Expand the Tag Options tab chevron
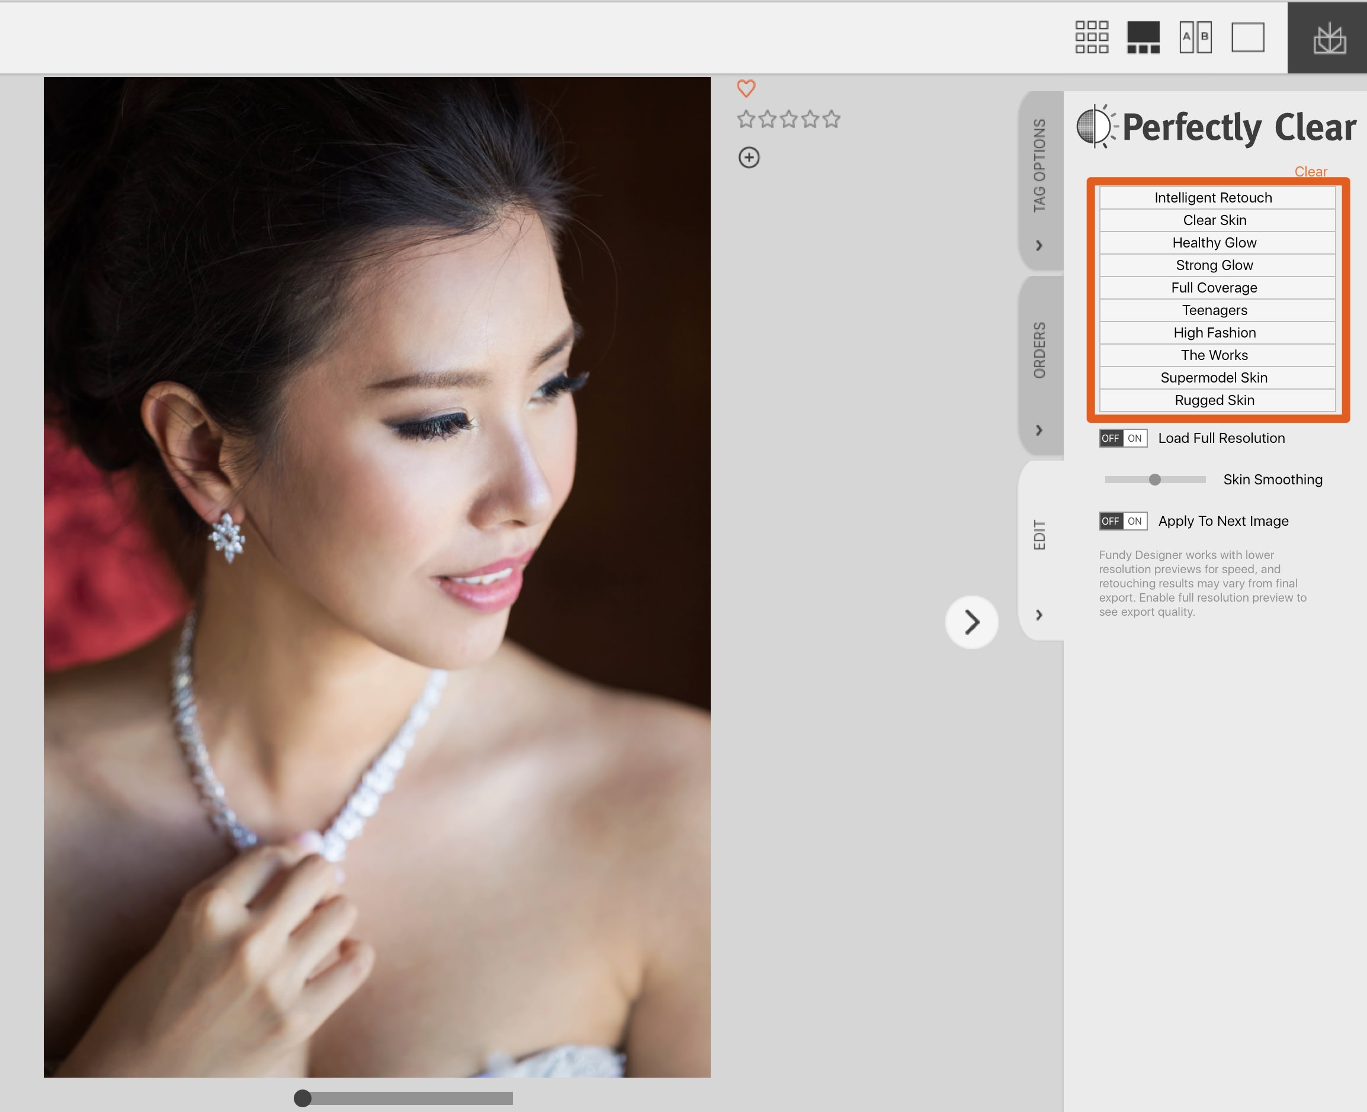The width and height of the screenshot is (1367, 1112). pyautogui.click(x=1039, y=245)
